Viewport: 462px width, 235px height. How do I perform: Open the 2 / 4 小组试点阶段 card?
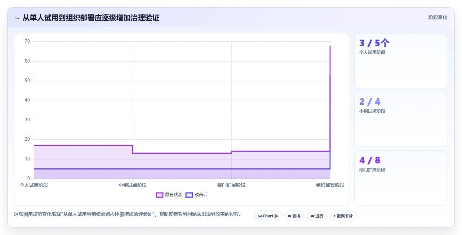(401, 119)
